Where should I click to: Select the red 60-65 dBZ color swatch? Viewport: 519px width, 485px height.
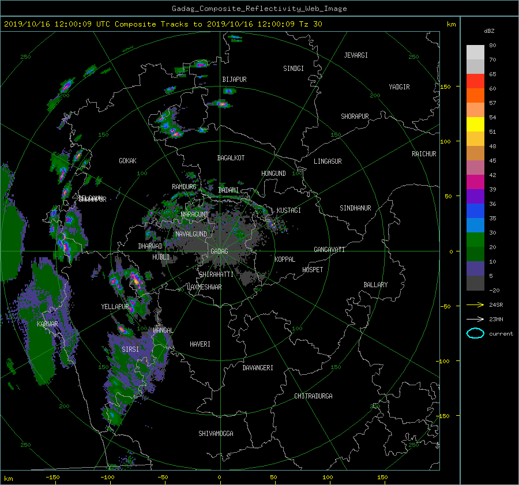click(x=475, y=81)
